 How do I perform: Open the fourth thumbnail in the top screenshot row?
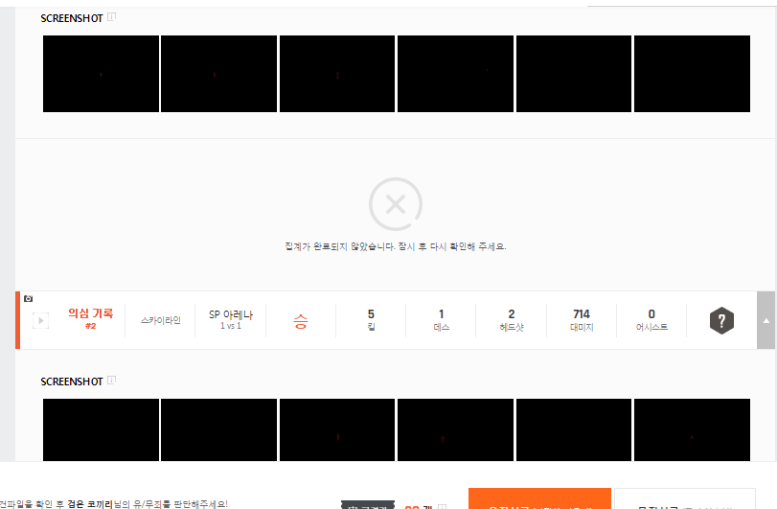(x=455, y=74)
